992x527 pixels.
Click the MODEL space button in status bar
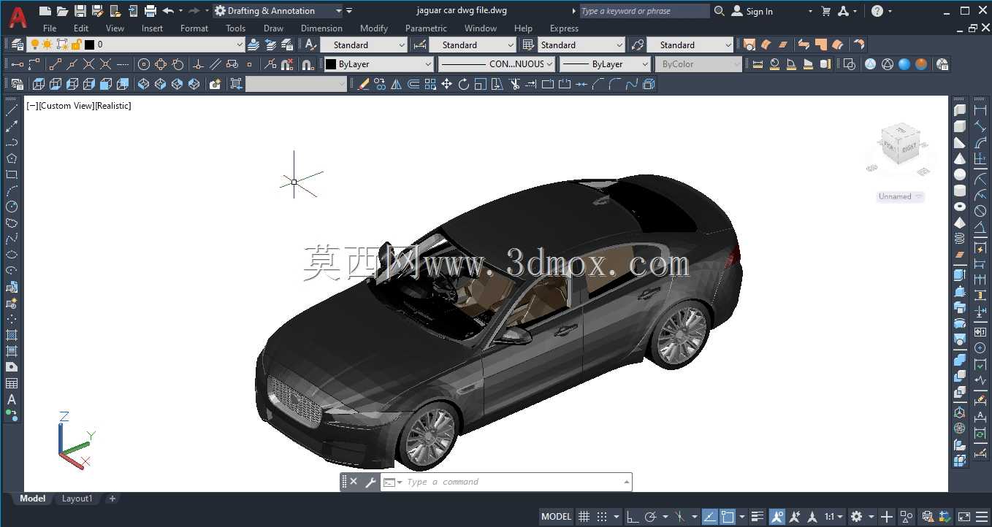coord(556,517)
